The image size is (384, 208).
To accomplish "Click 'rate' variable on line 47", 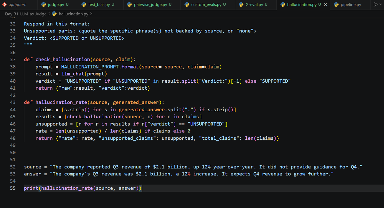I will pos(41,131).
